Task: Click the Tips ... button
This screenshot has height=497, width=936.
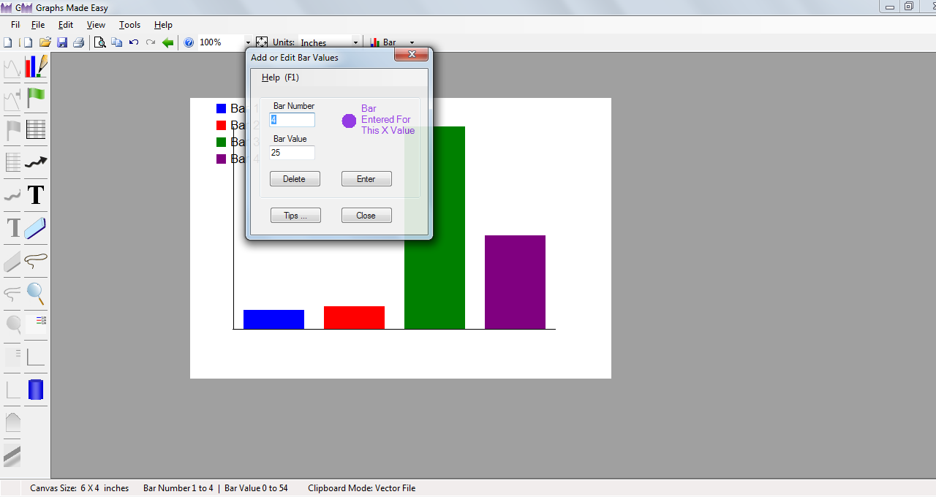Action: point(295,216)
